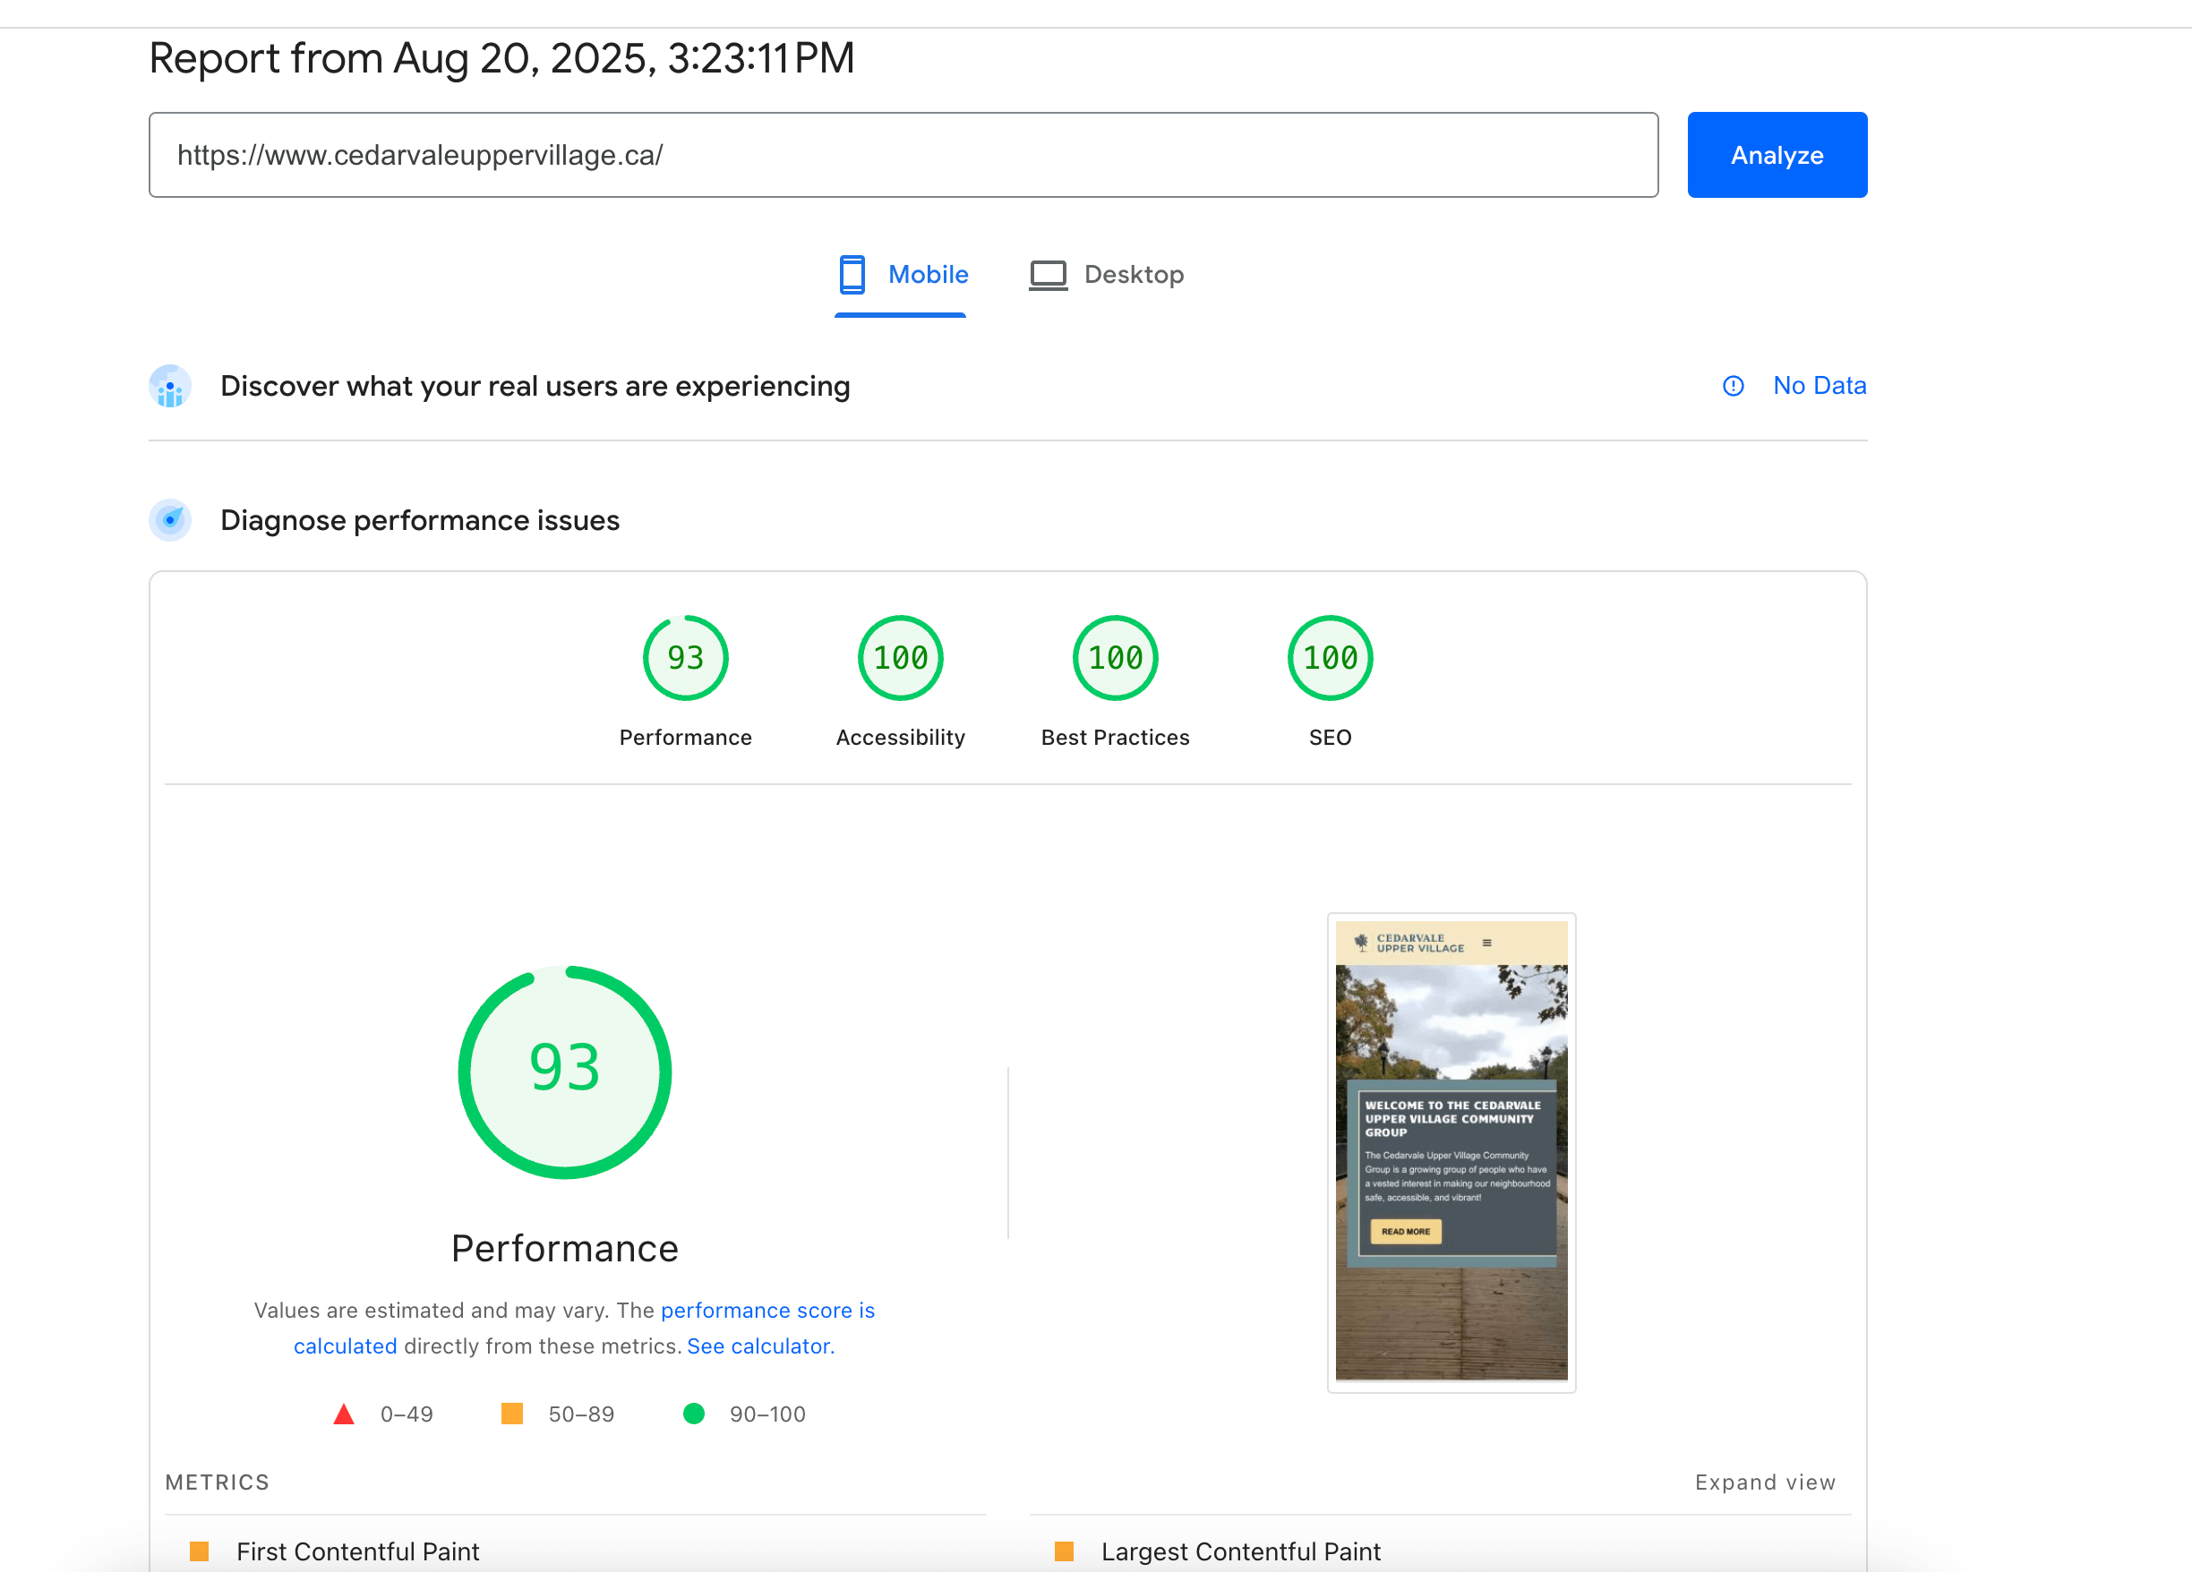Click the Best Practices label

[1116, 737]
